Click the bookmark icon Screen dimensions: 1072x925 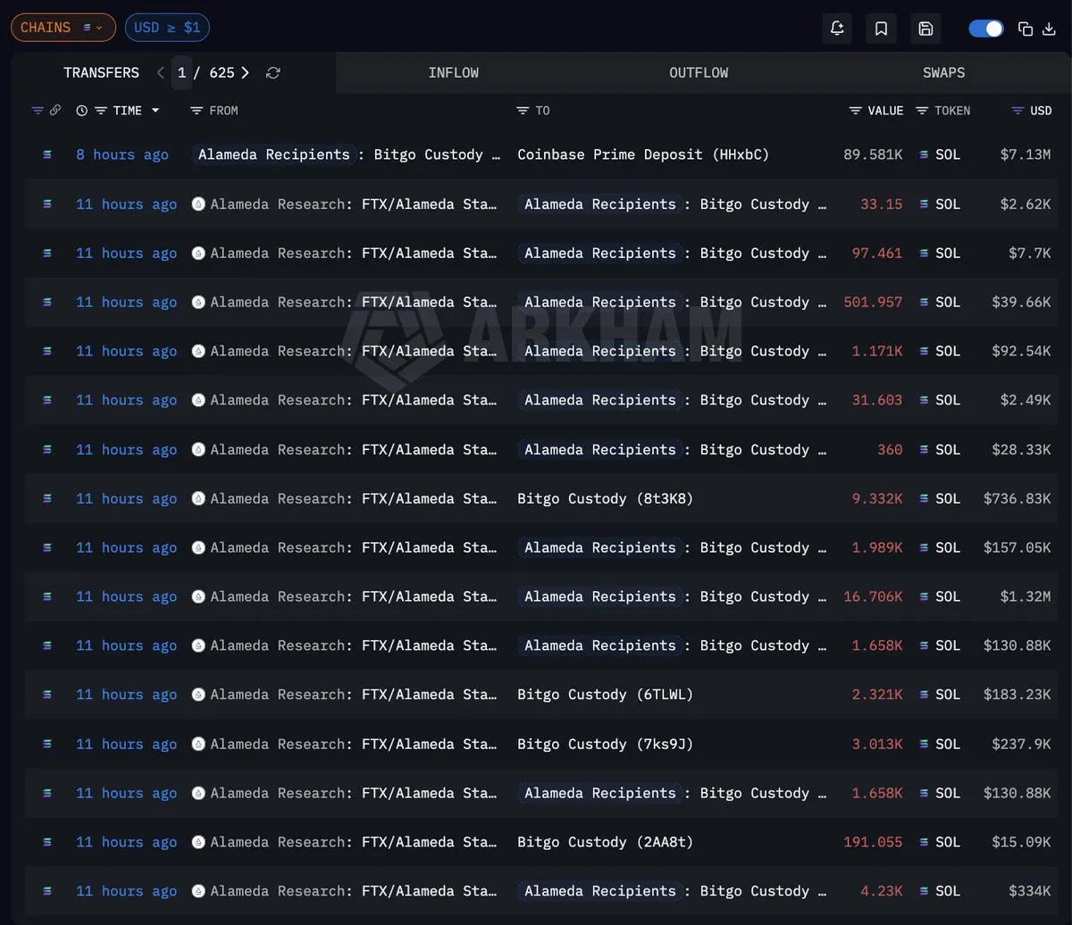click(881, 29)
